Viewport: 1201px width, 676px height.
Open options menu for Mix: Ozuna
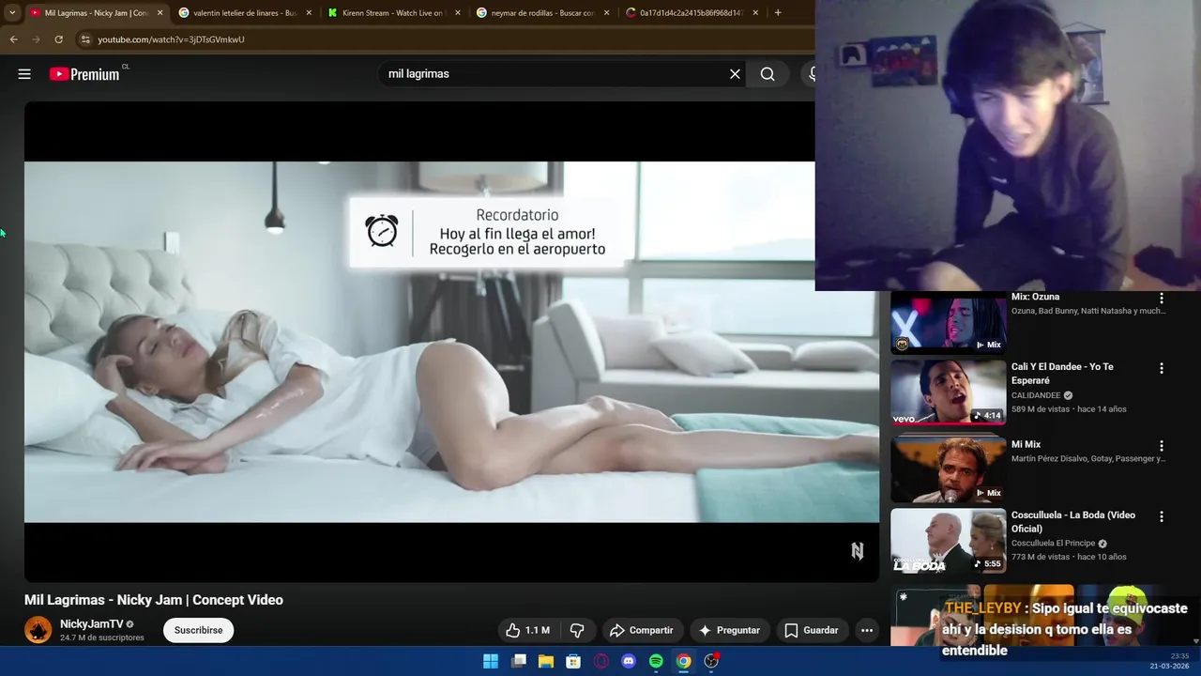pyautogui.click(x=1162, y=299)
